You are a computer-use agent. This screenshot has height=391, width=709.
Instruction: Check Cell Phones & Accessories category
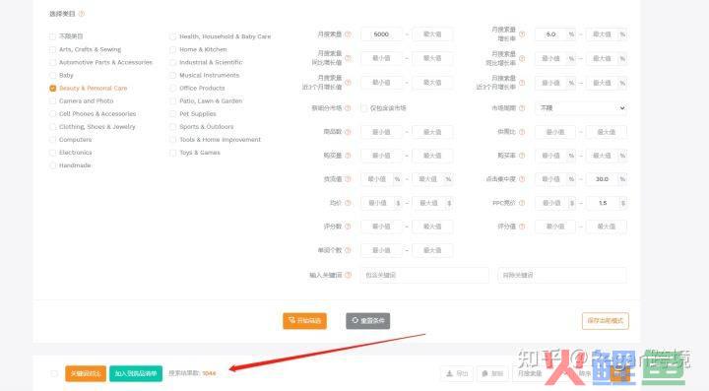coord(53,114)
